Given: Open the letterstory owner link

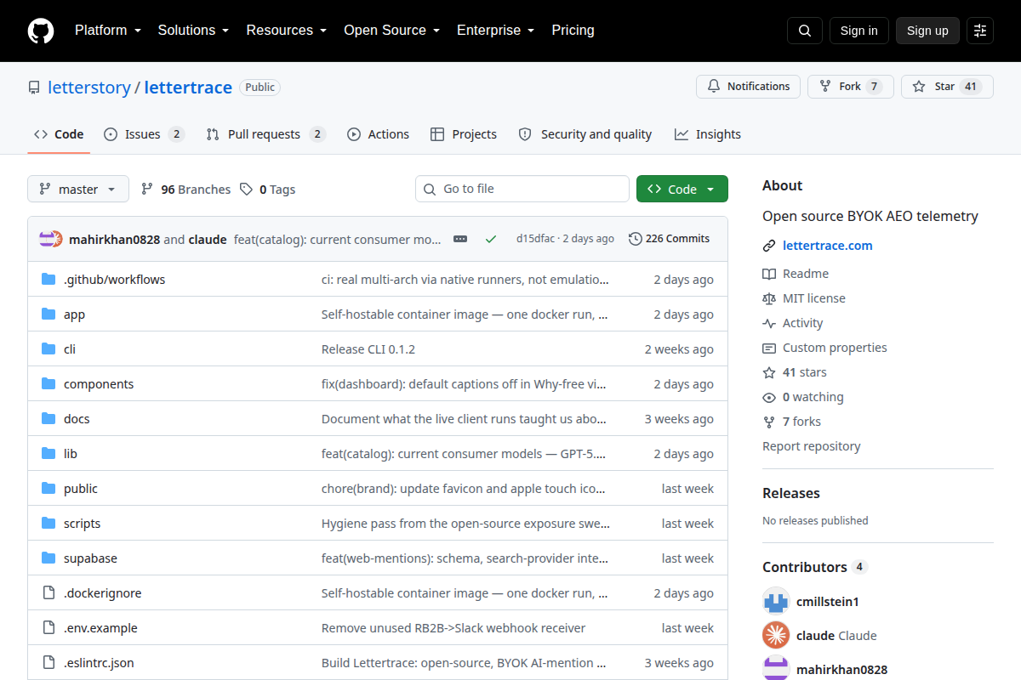Looking at the screenshot, I should tap(89, 87).
